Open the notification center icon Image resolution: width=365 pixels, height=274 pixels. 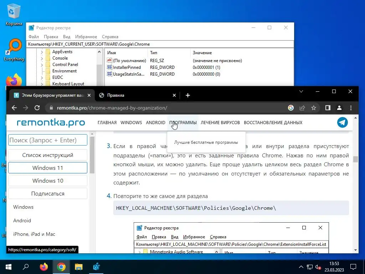(353, 267)
